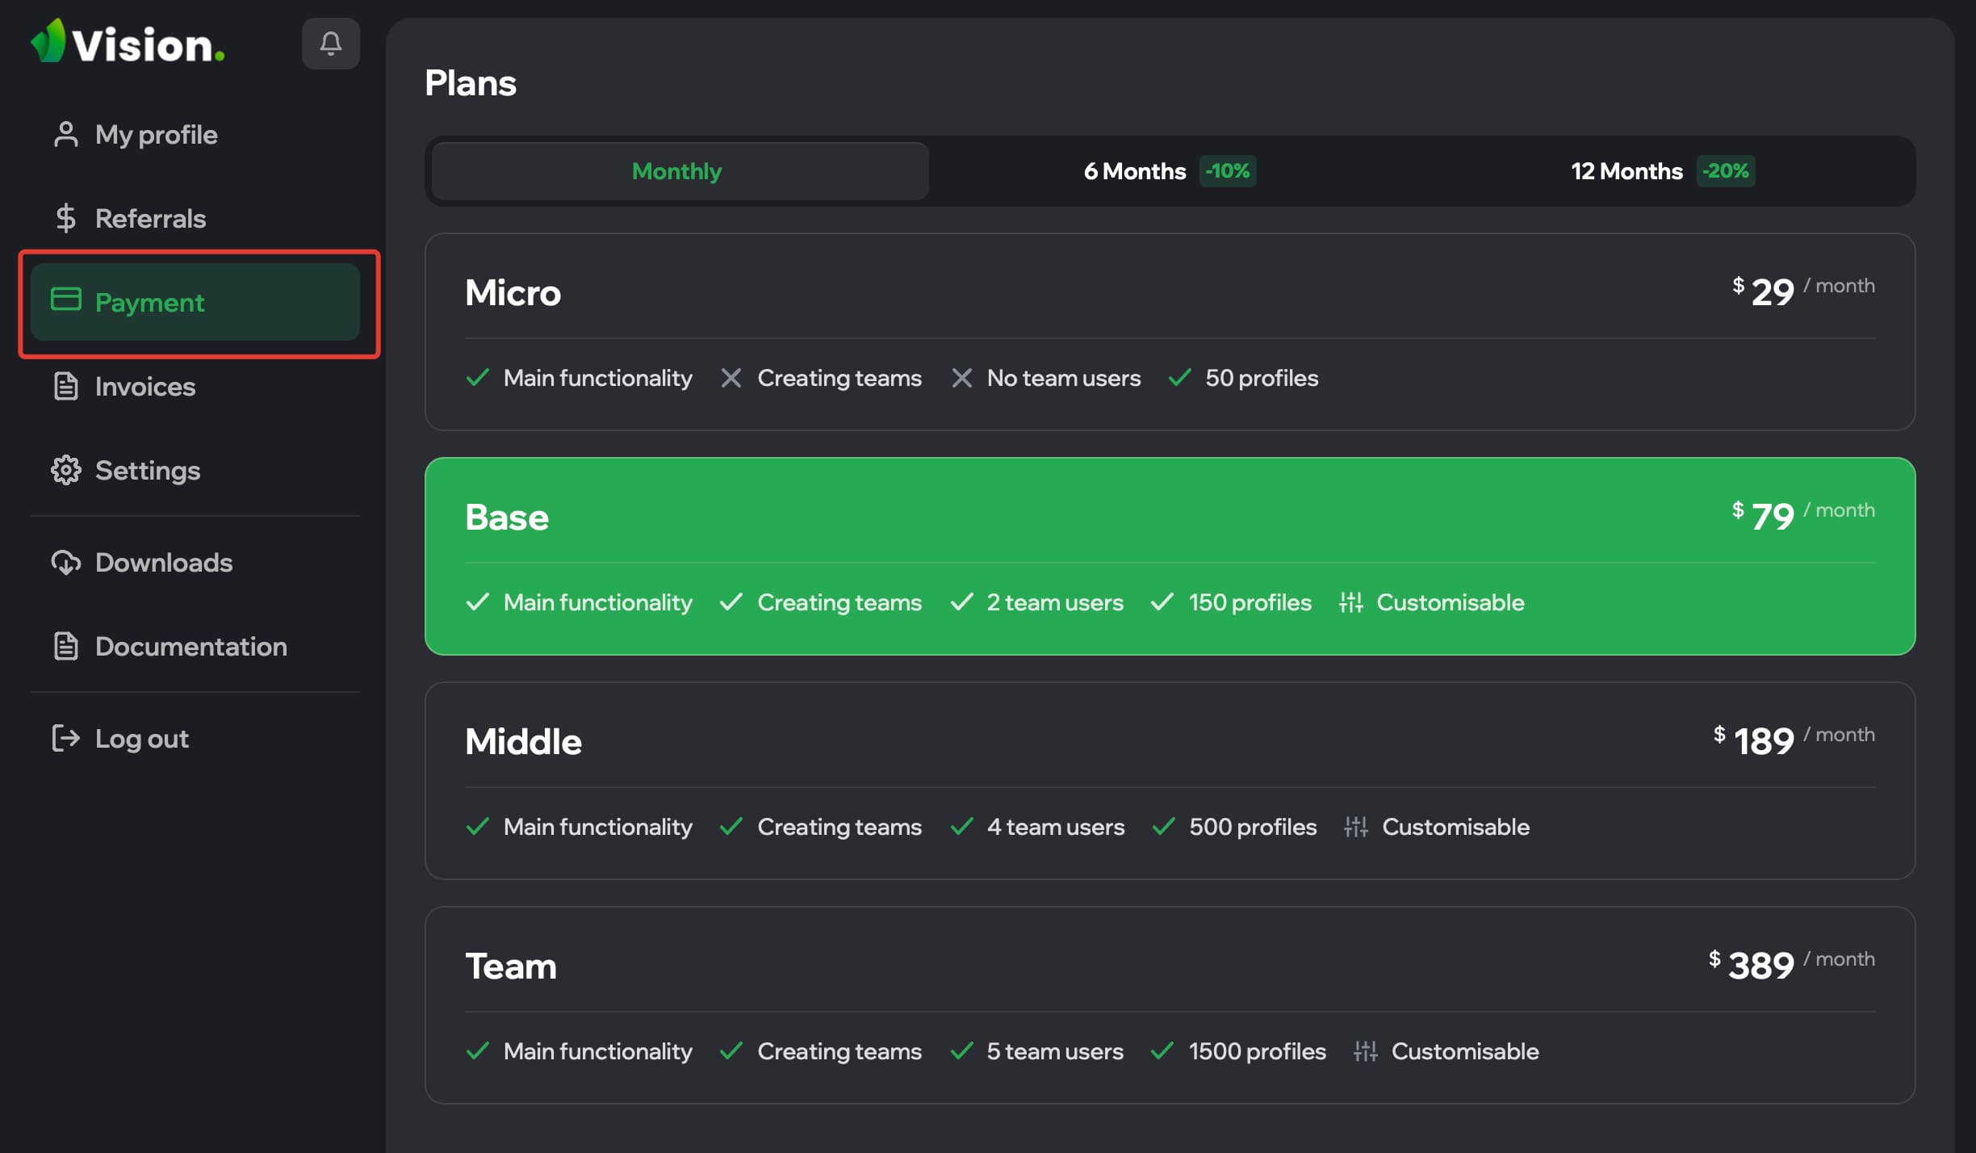Click the checkmark beside 2 team users
Image resolution: width=1976 pixels, height=1153 pixels.
point(961,602)
